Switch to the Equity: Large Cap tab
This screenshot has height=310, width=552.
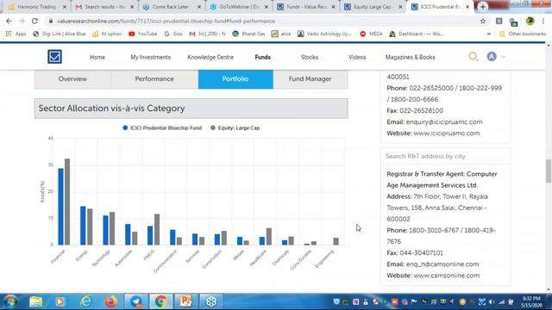[373, 7]
